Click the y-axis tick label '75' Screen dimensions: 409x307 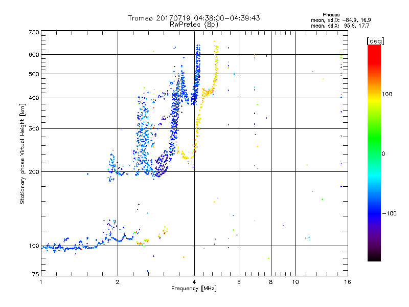pos(36,274)
